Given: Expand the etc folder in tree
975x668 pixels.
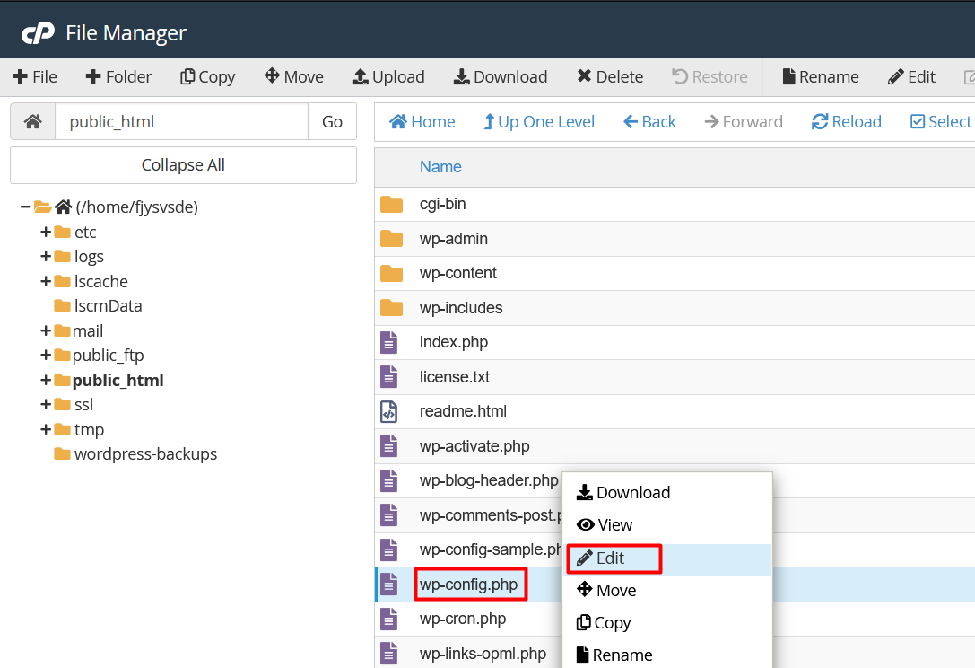Looking at the screenshot, I should 46,232.
